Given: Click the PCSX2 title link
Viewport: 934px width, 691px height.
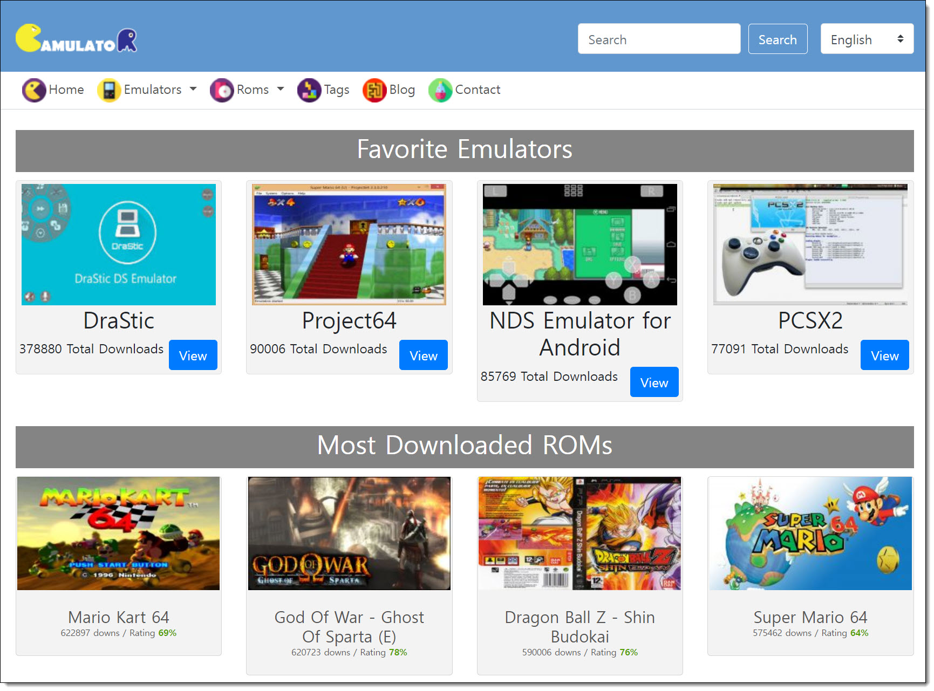Looking at the screenshot, I should coord(810,320).
